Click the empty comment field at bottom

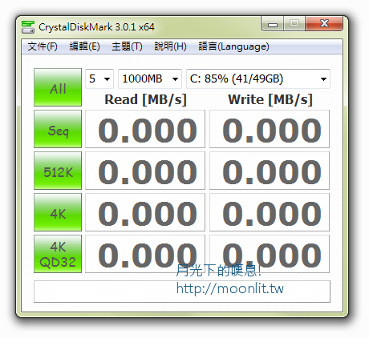coord(182,292)
